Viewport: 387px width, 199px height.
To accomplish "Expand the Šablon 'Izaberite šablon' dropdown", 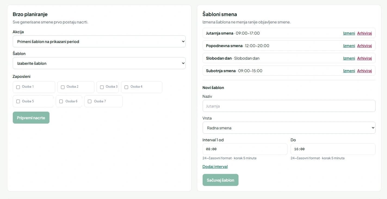I will (x=99, y=63).
